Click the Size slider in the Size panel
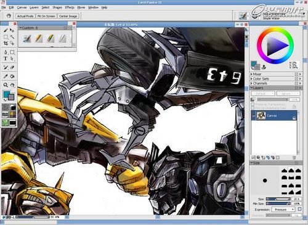The image size is (308, 225). (x=278, y=199)
